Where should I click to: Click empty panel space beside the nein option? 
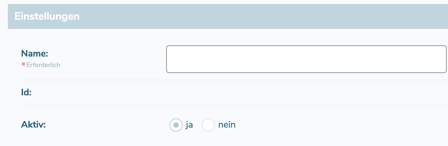pyautogui.click(x=328, y=125)
